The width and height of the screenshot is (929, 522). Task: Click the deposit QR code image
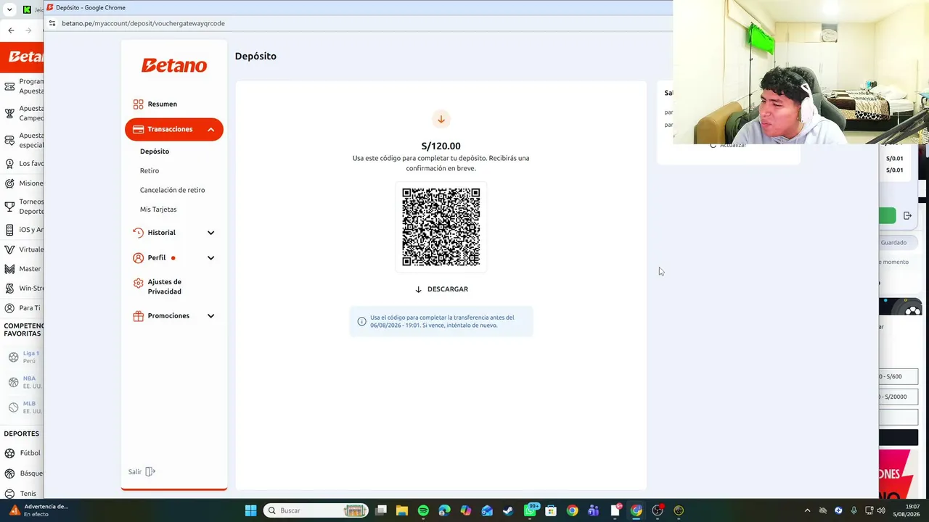point(441,227)
